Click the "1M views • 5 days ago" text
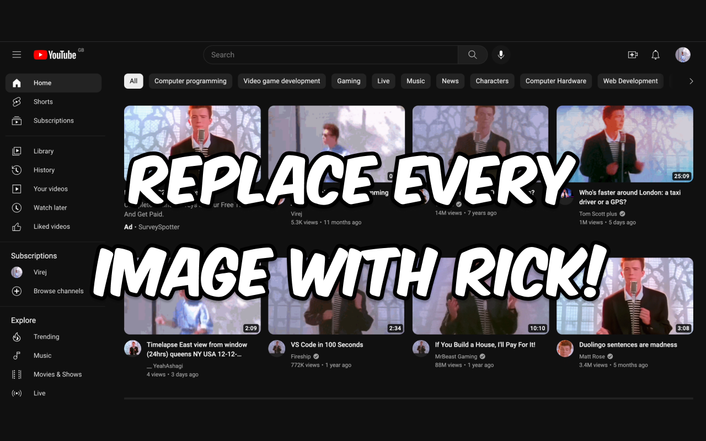 pos(607,222)
